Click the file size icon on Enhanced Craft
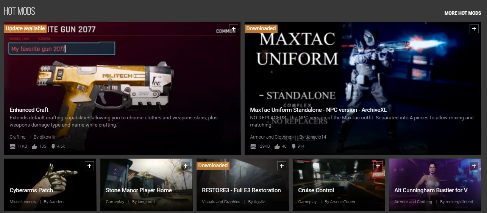This screenshot has width=487, height=213. click(13, 146)
